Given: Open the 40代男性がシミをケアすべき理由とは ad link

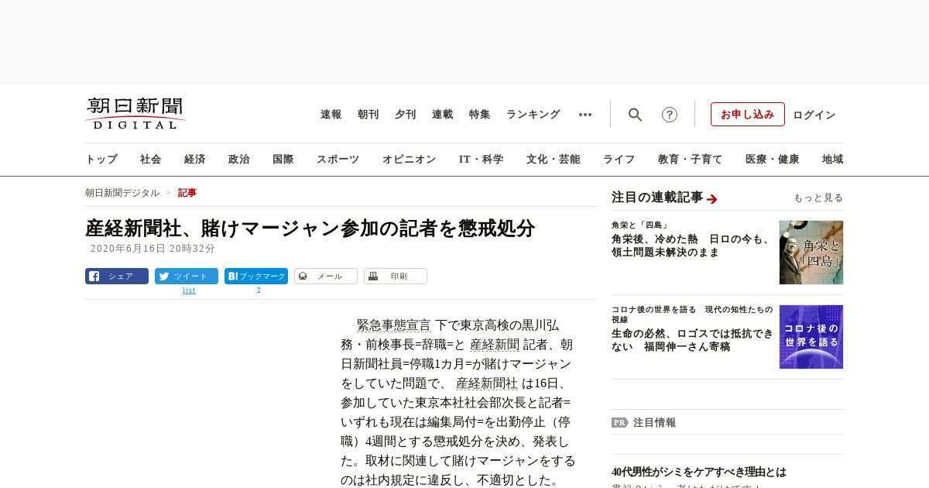Looking at the screenshot, I should 699,472.
